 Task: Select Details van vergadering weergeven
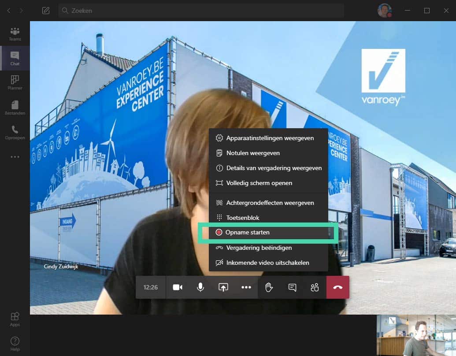coord(268,168)
